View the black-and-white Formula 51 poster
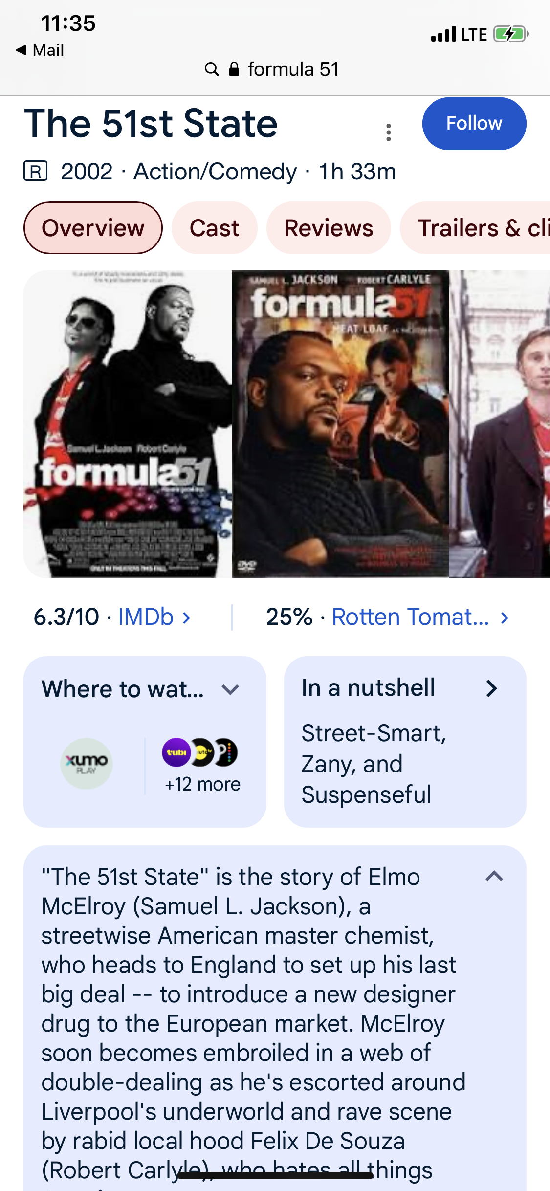 128,424
